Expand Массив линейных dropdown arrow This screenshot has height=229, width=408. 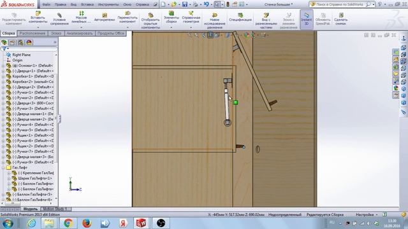click(81, 27)
